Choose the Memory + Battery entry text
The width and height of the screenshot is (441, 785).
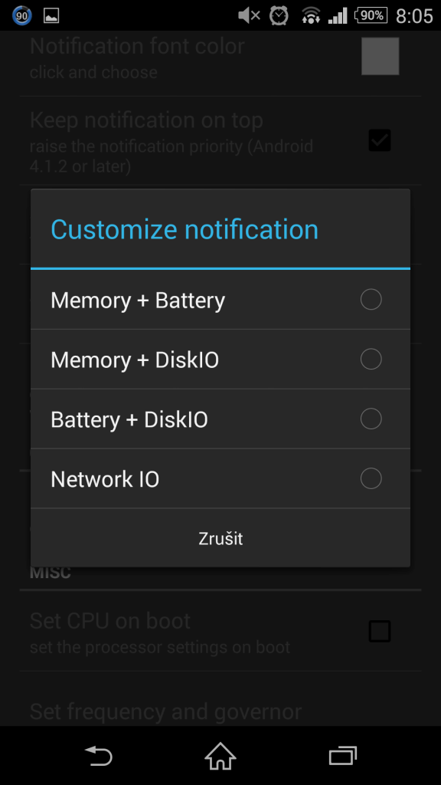(138, 301)
